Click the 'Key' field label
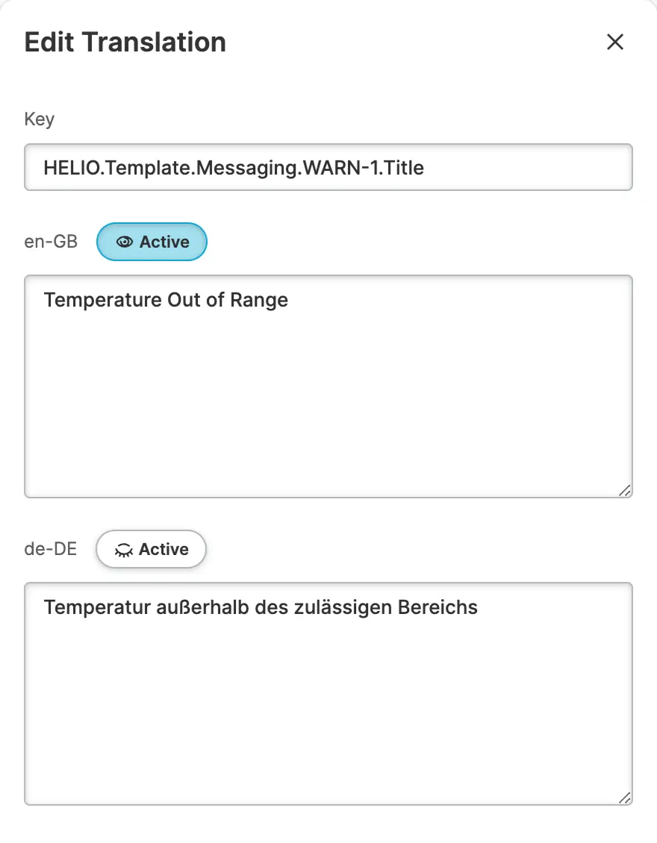657x843 pixels. coord(40,119)
